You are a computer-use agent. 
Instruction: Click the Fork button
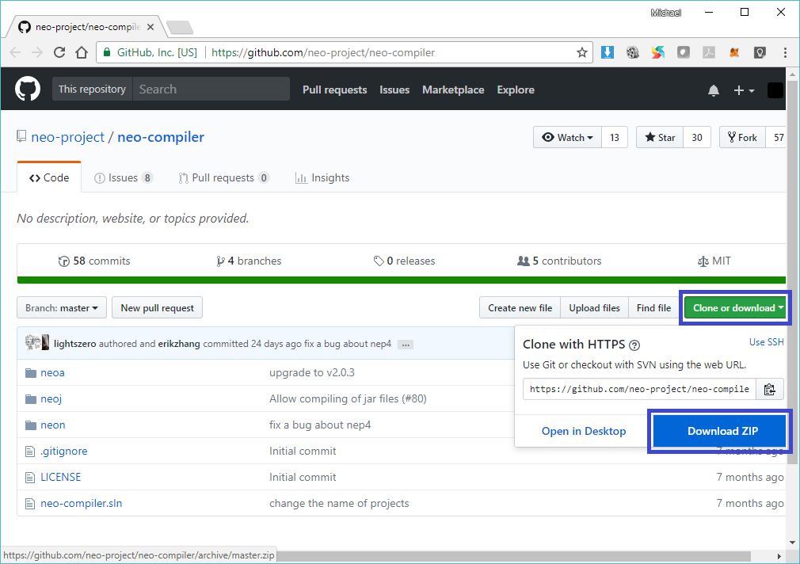(742, 137)
